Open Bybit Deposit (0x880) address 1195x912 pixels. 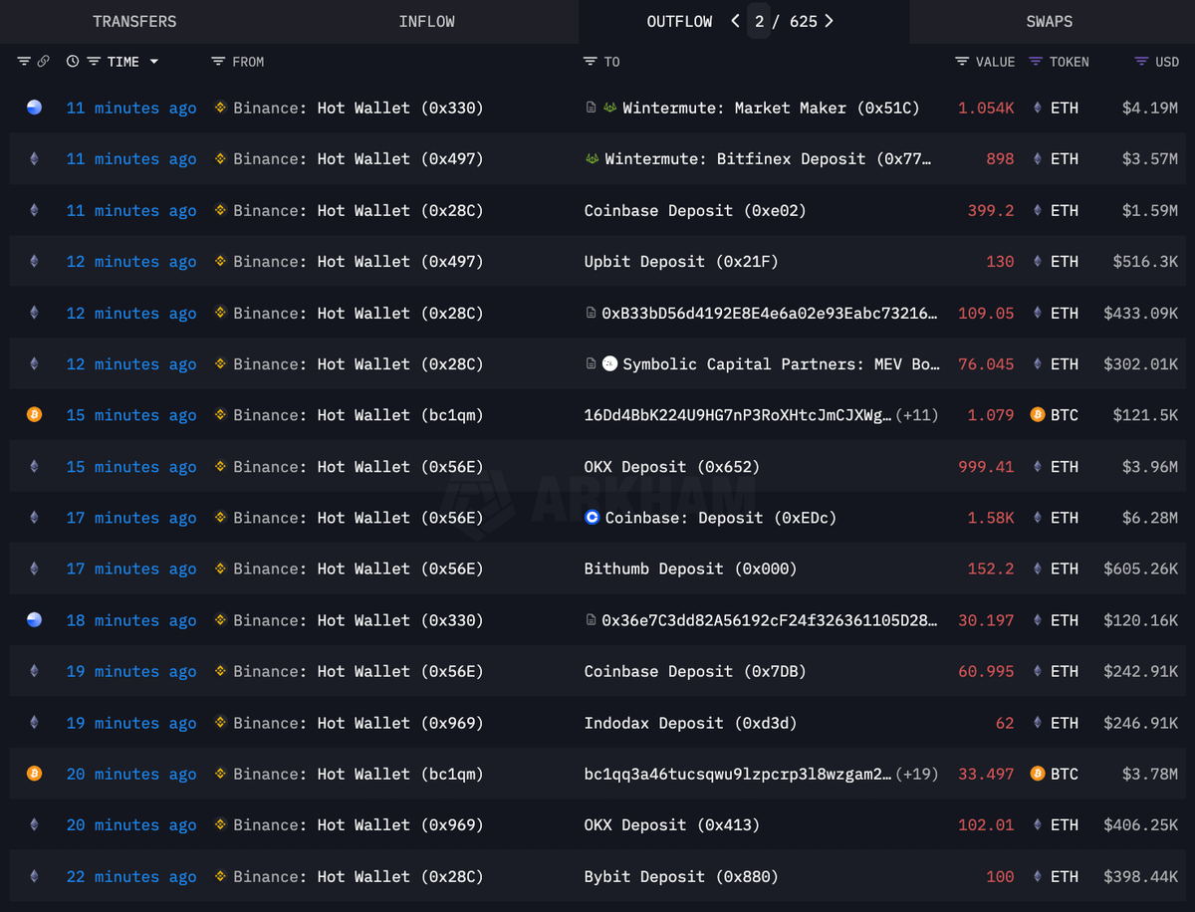(x=681, y=877)
